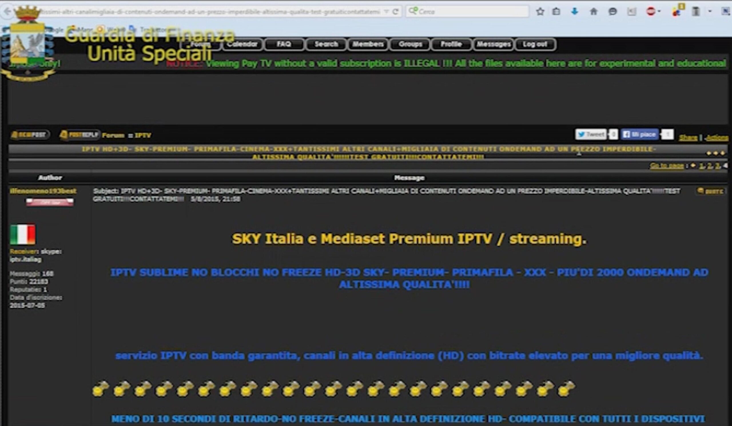
Task: Open the Actions link
Action: point(717,137)
